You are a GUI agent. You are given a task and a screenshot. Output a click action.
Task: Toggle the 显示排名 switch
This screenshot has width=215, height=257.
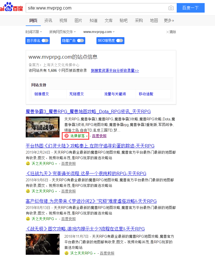[x=45, y=41]
